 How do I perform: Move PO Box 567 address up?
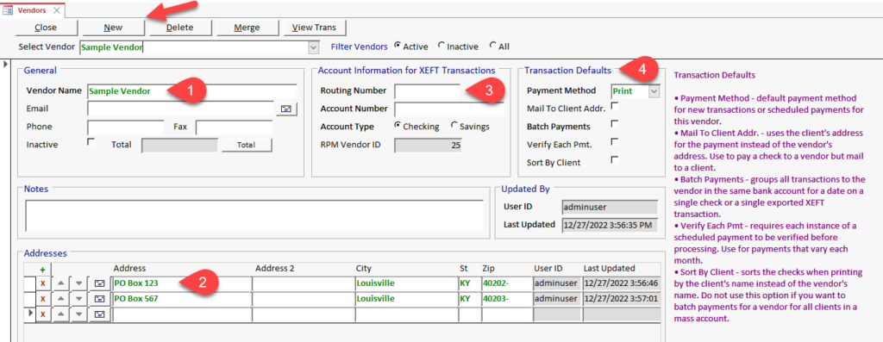62,299
